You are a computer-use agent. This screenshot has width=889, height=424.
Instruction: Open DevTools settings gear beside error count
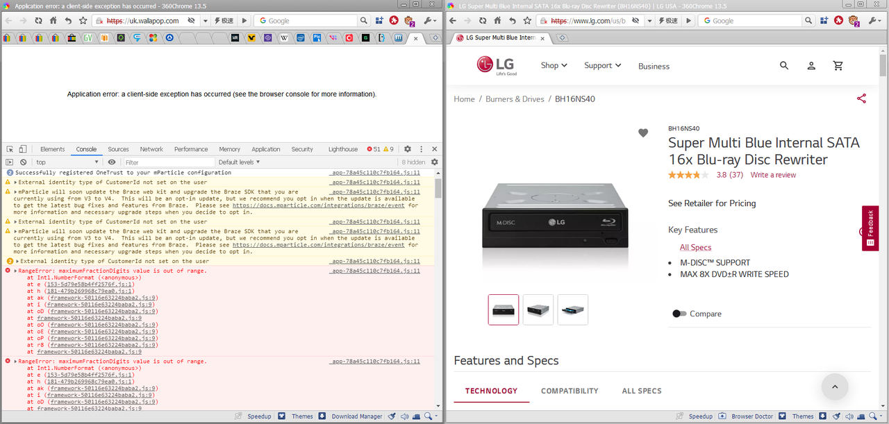pyautogui.click(x=408, y=149)
